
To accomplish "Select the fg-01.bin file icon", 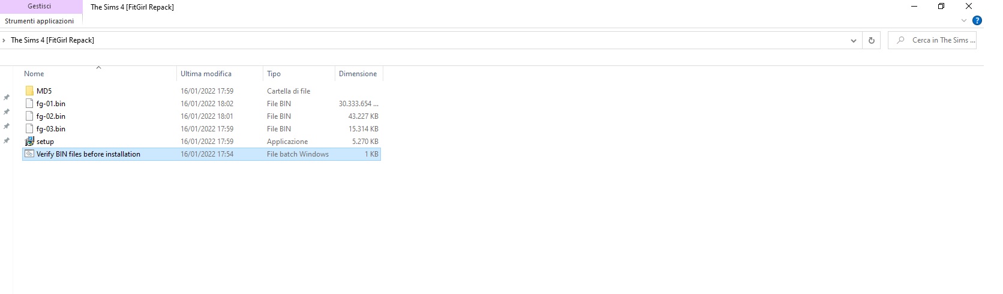I will pyautogui.click(x=29, y=104).
